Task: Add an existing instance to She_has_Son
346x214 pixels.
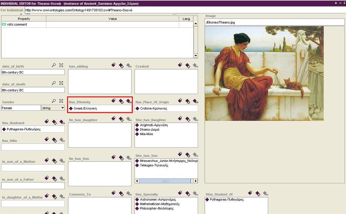Action: [188, 155]
